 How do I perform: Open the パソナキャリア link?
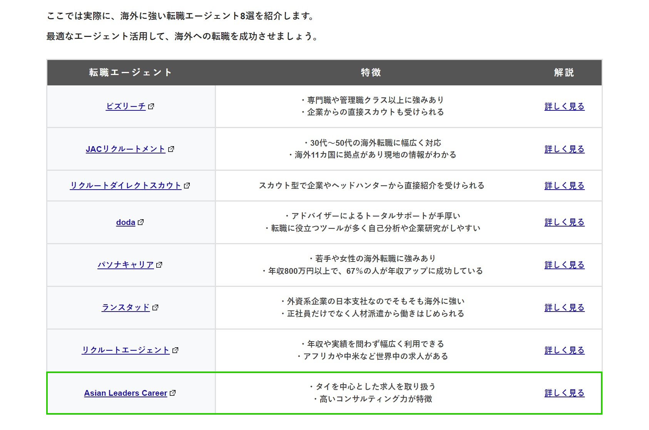tap(125, 265)
